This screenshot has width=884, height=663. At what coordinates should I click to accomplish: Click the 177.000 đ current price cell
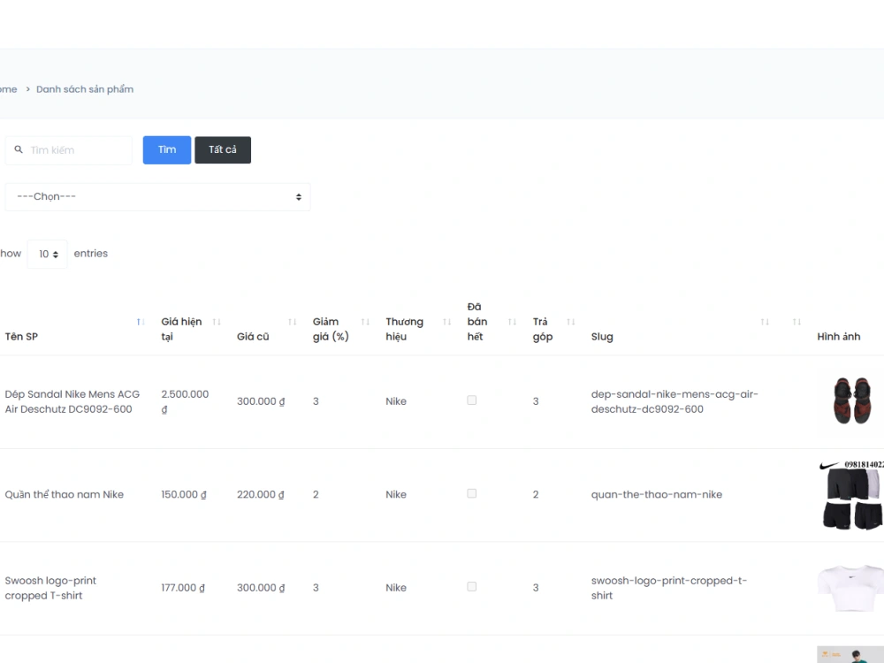click(183, 588)
